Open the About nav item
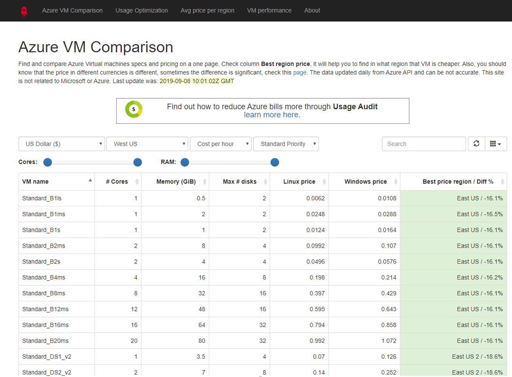 click(x=312, y=11)
